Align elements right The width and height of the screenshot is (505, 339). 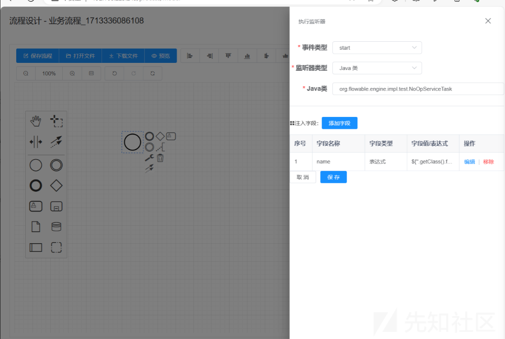(x=209, y=56)
